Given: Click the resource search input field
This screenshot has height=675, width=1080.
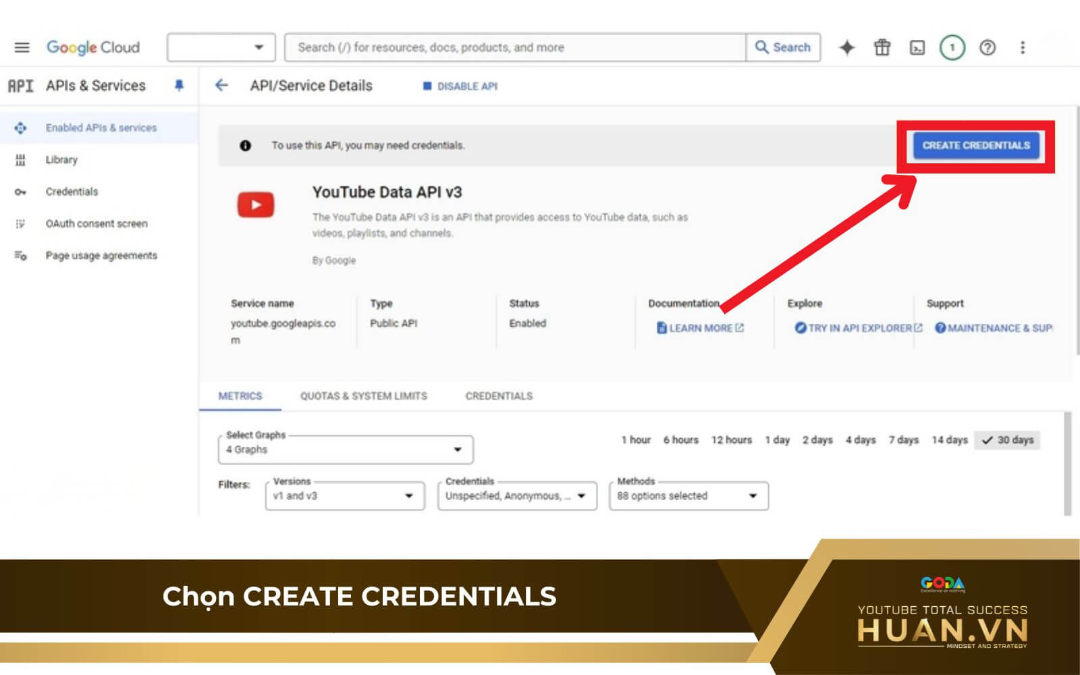Looking at the screenshot, I should pos(516,47).
